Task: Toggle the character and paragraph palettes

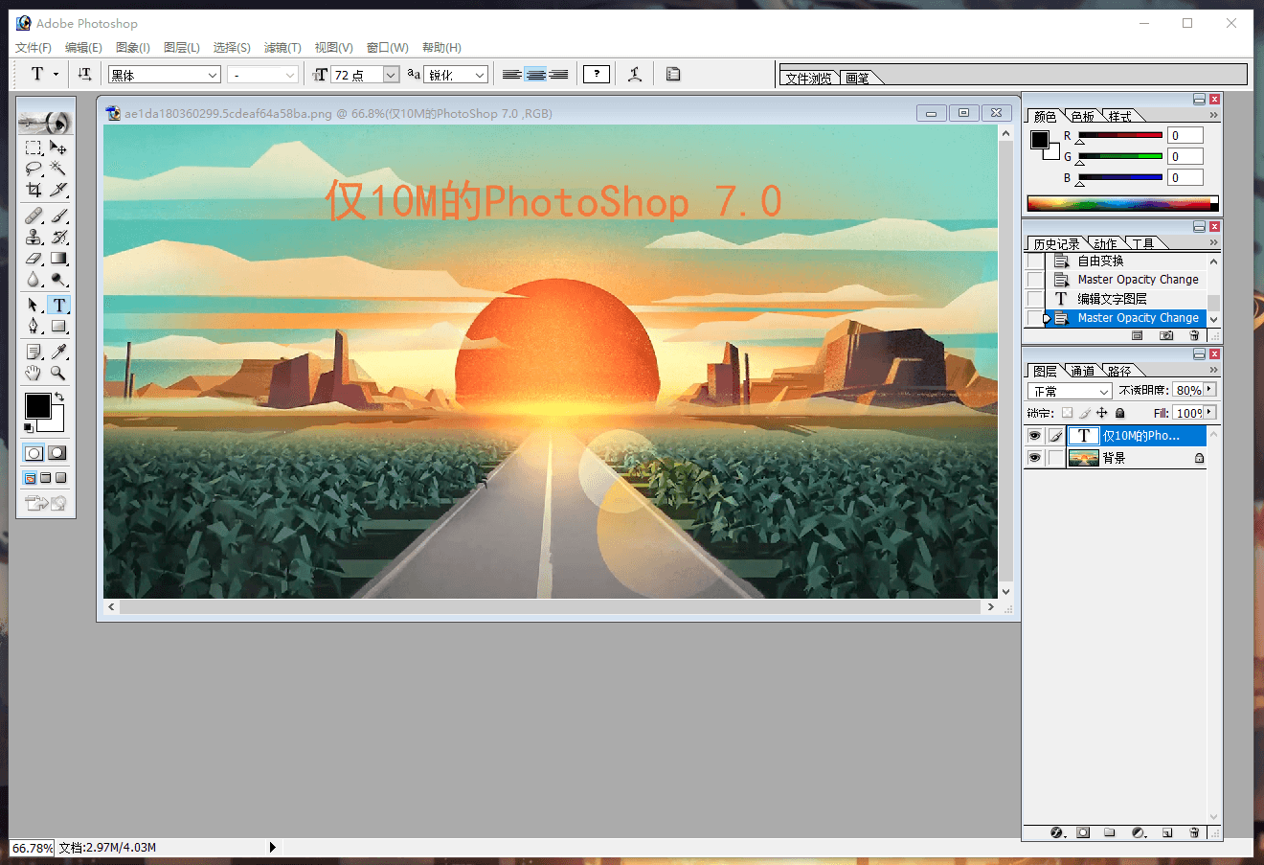Action: (673, 74)
